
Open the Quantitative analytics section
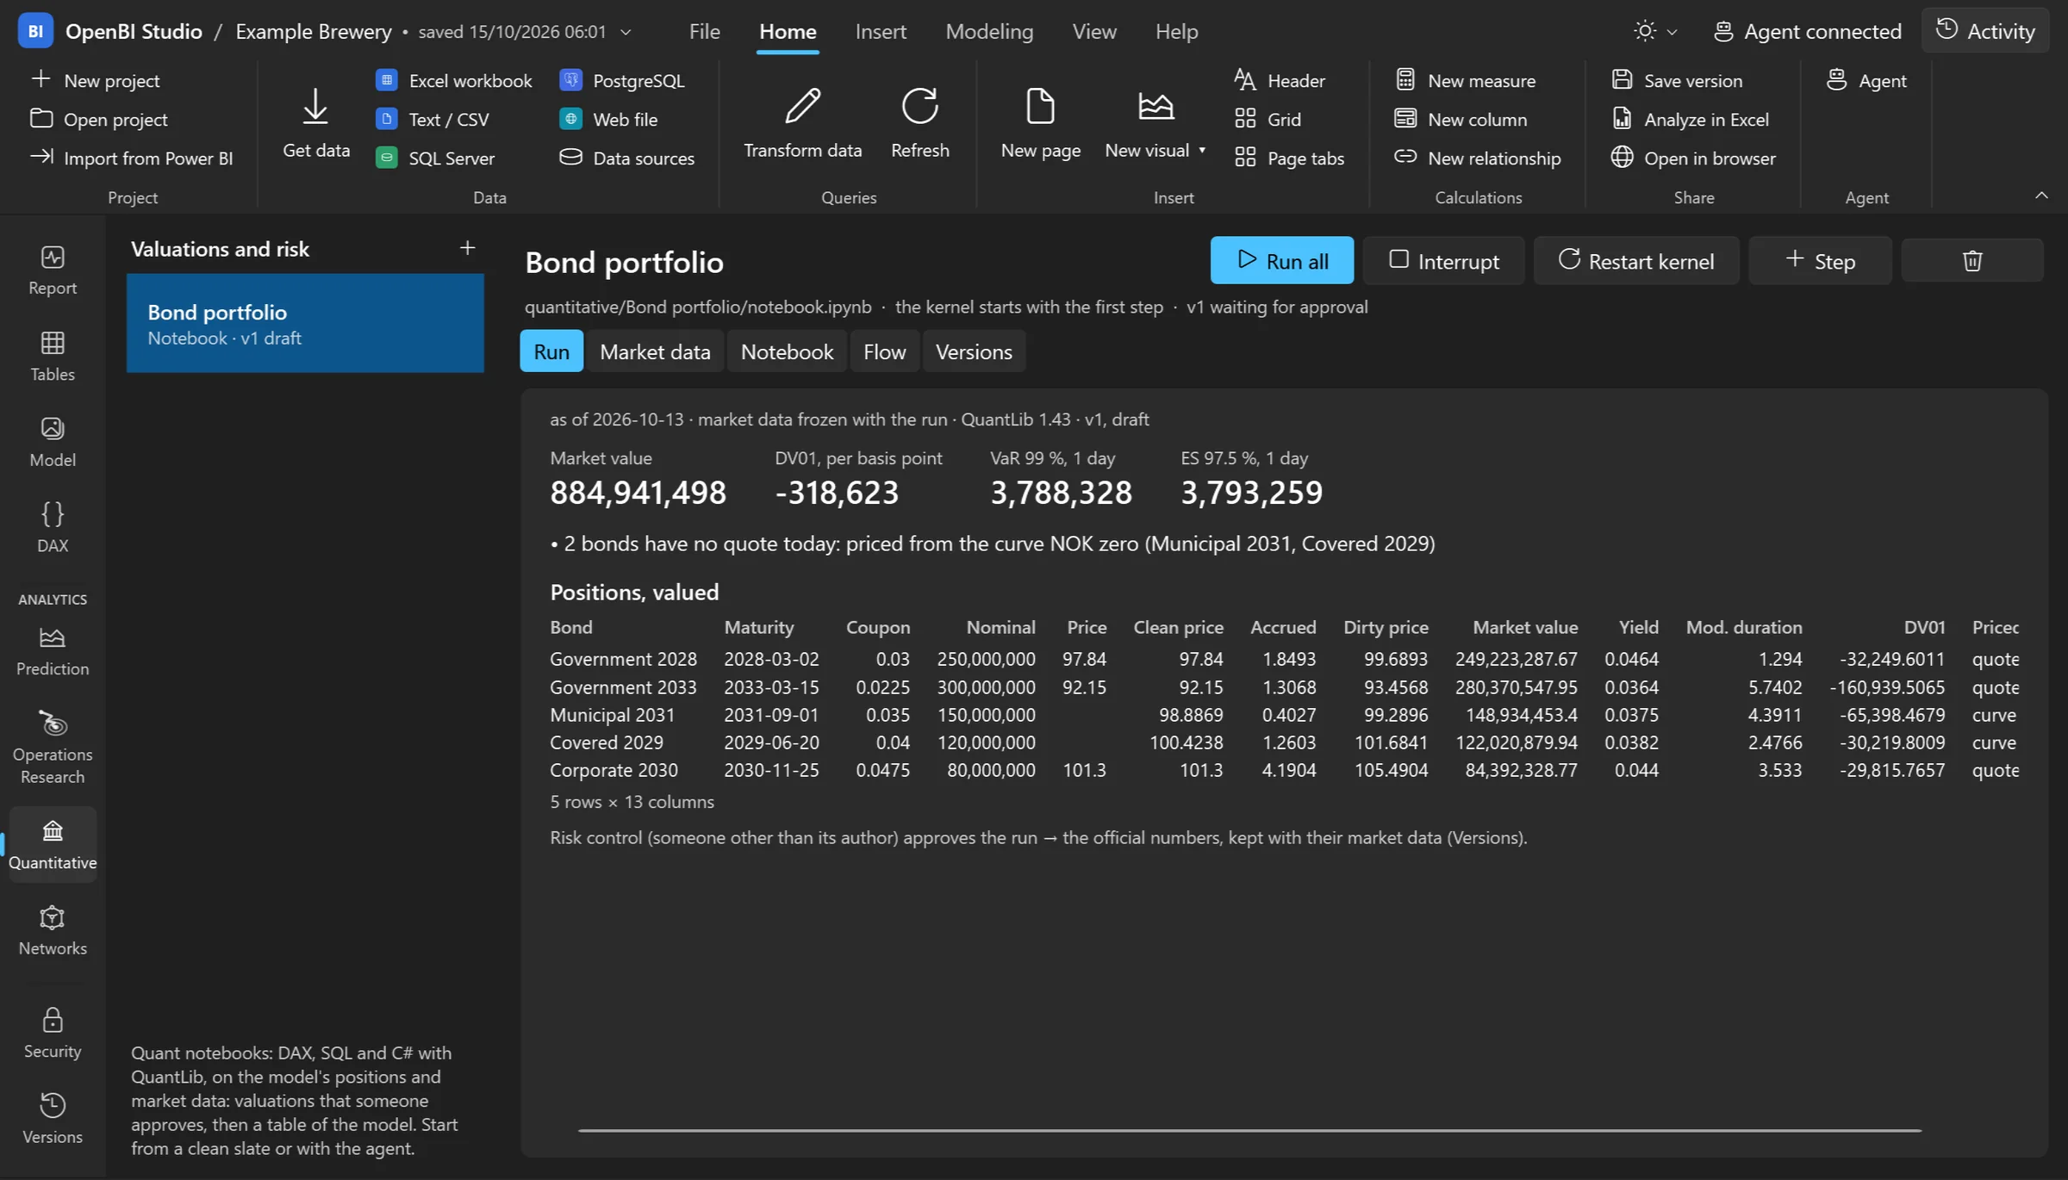[53, 844]
